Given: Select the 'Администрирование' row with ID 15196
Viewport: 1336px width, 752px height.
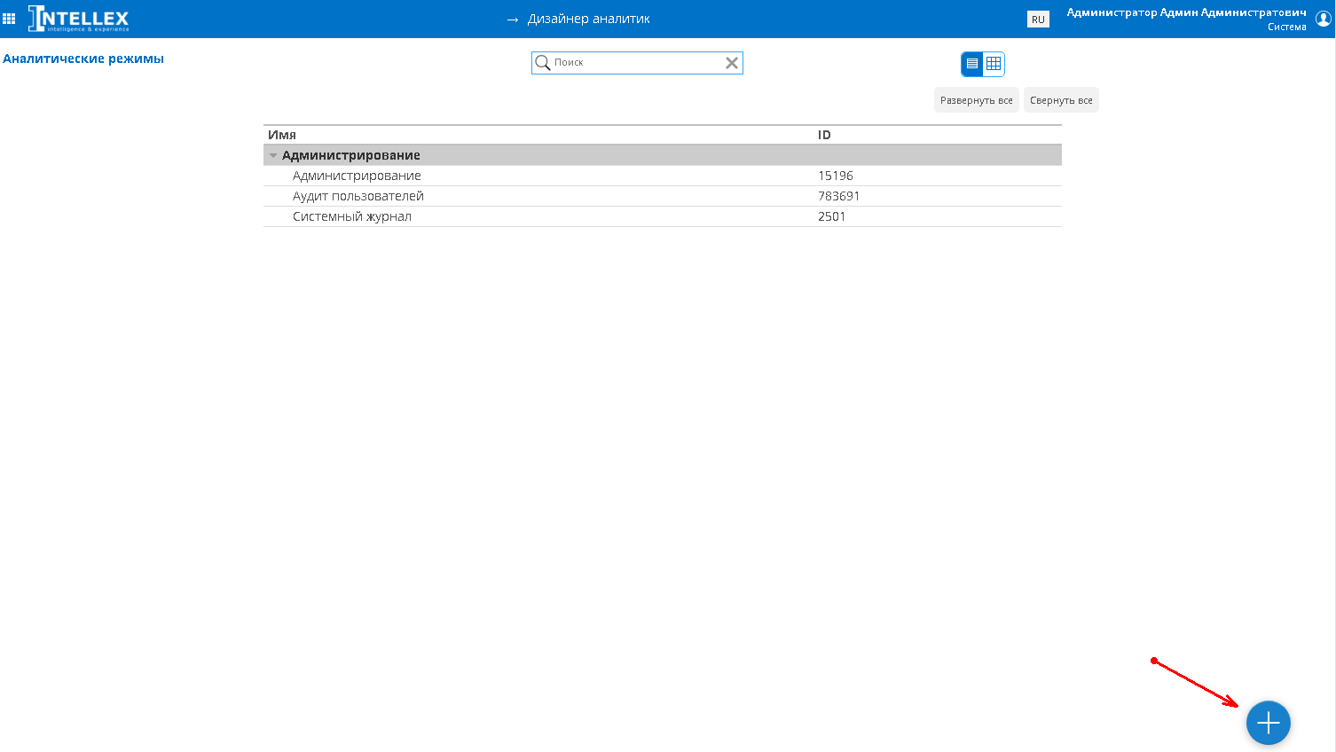Looking at the screenshot, I should click(663, 176).
